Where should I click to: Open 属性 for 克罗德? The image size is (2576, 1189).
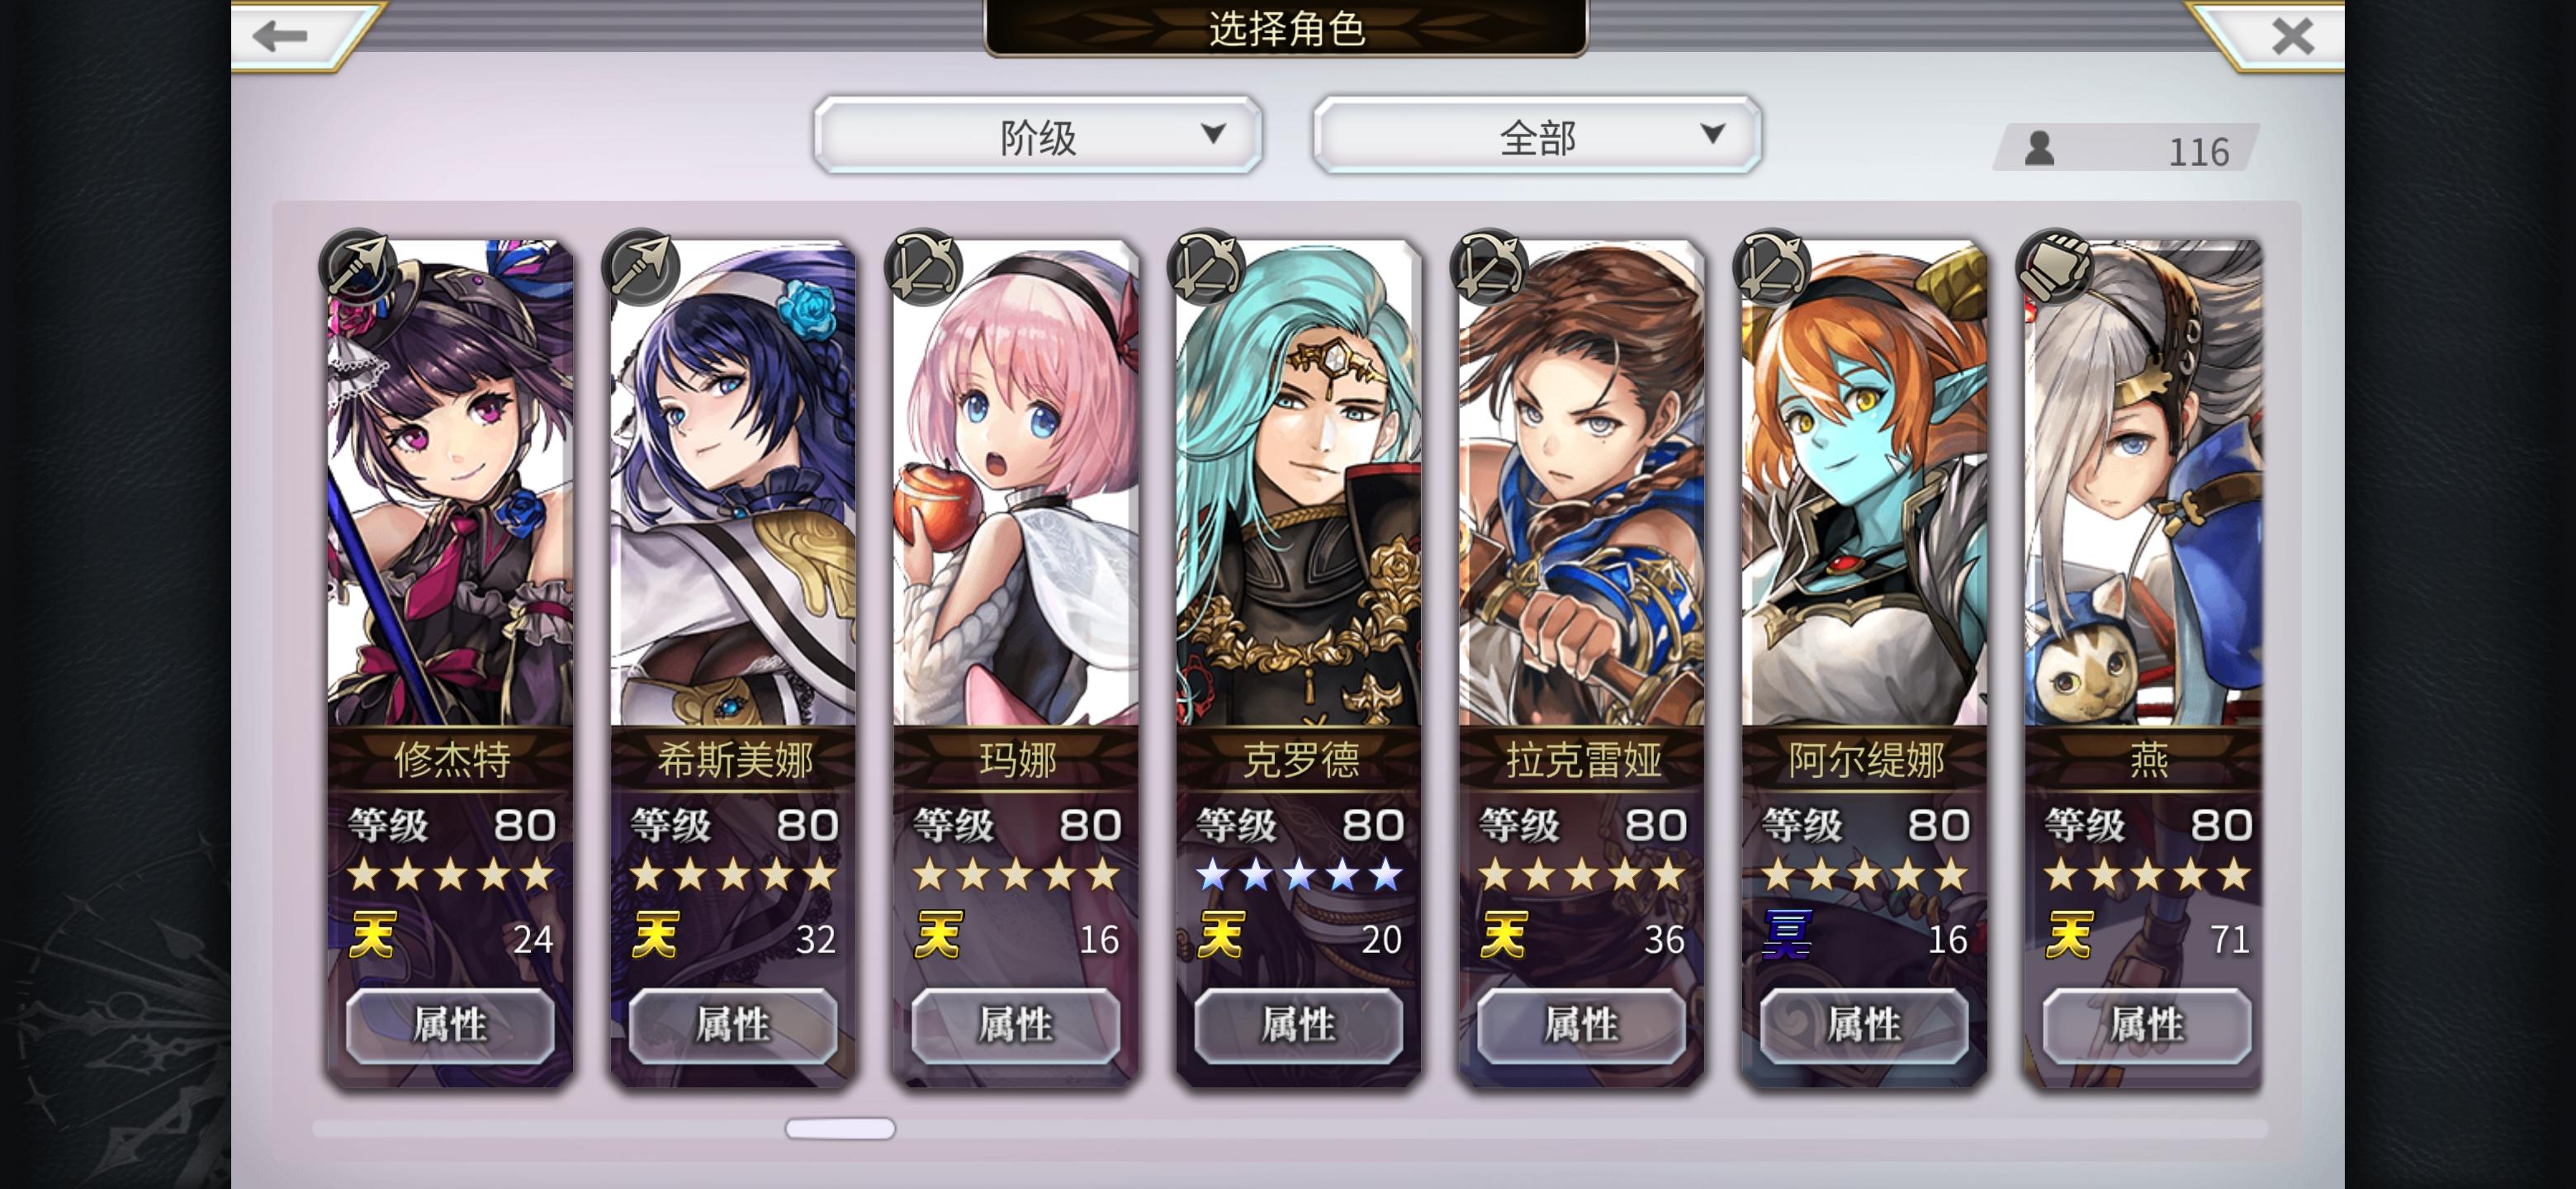(x=1298, y=1025)
